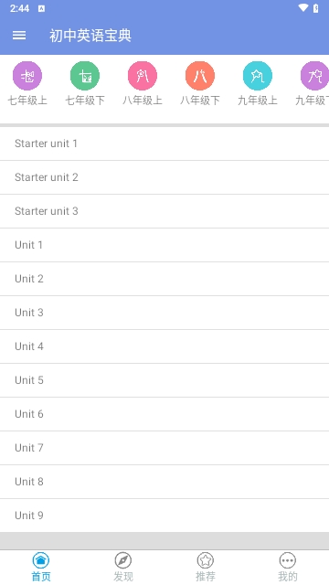Pick the 九年级上 cyan grade icon
329x585 pixels.
258,76
